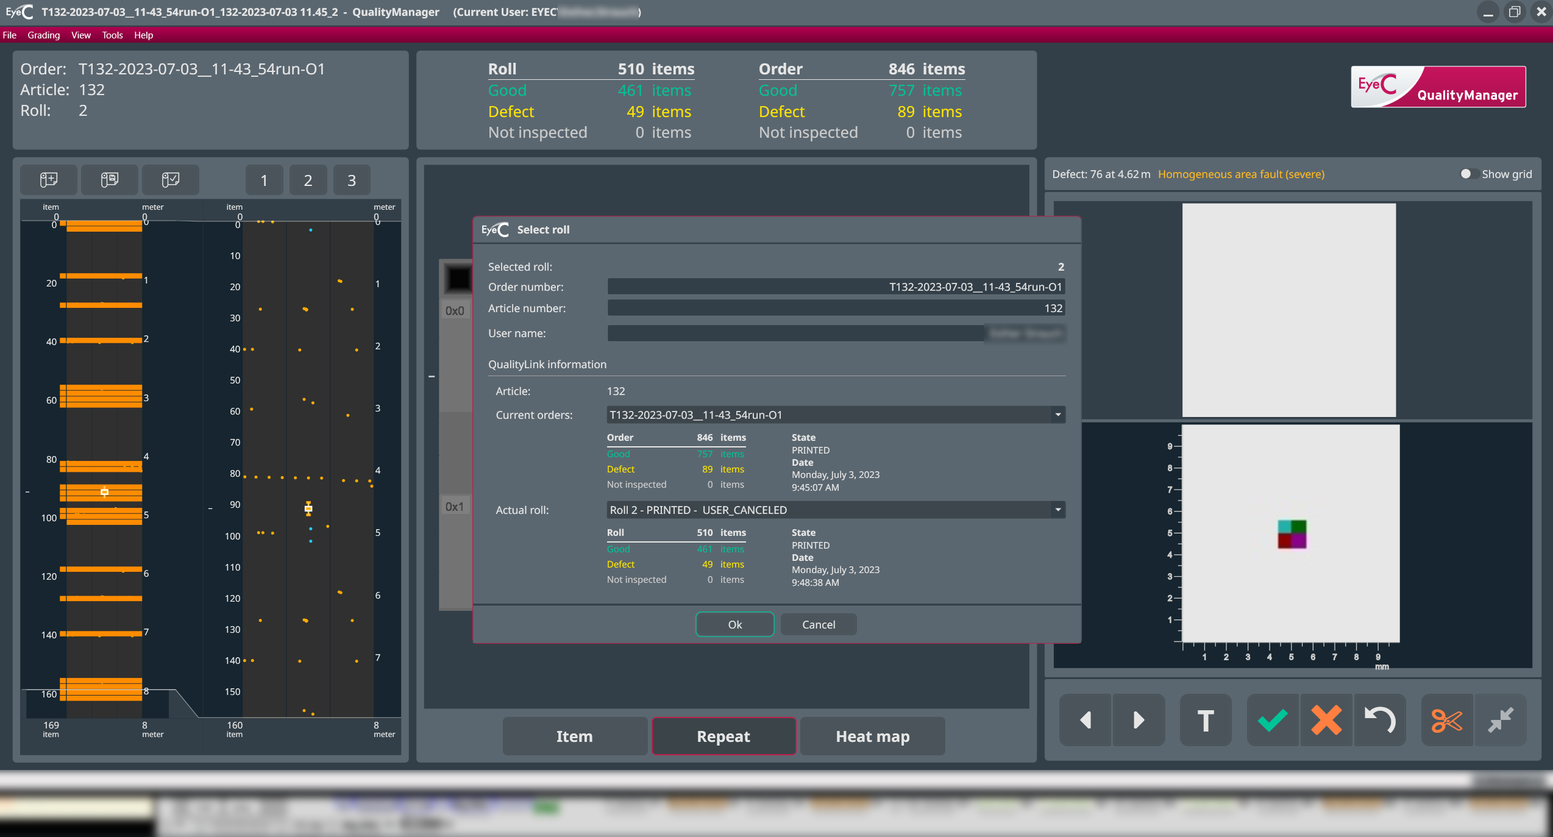Screen dimensions: 1553x837
Task: Click the 'Selected roll:' label in dialog
Action: [x=521, y=267]
